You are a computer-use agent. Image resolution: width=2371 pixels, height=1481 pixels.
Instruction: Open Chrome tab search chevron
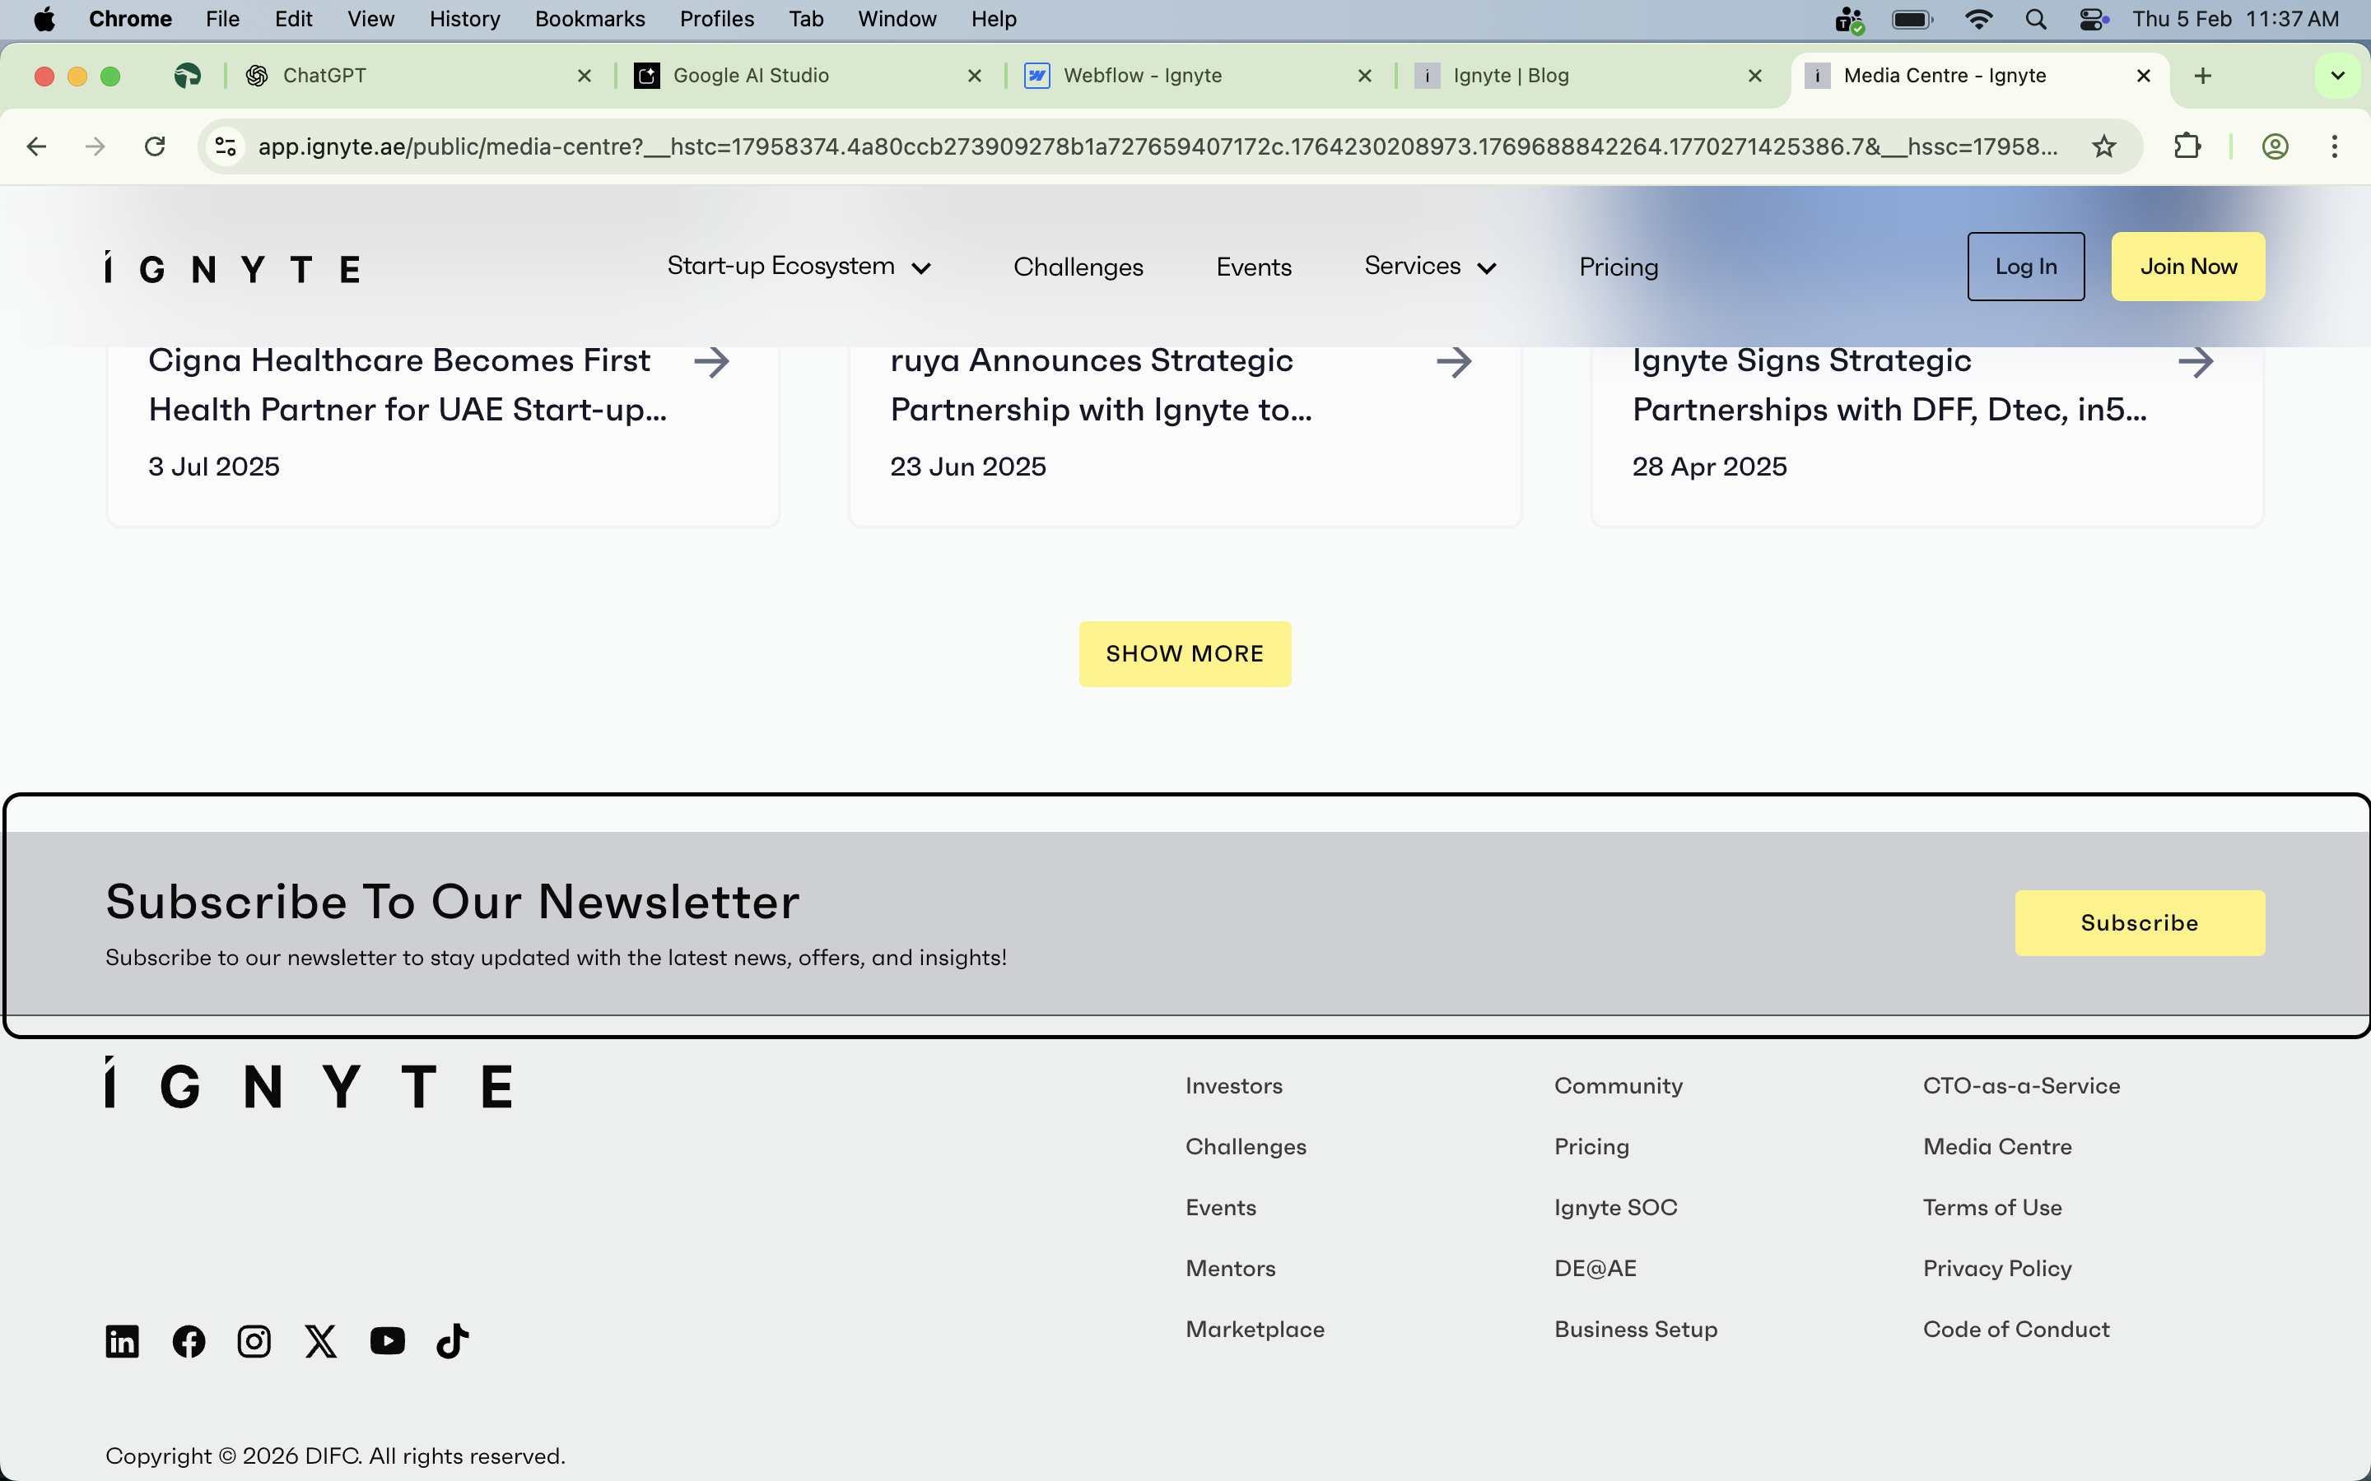pos(2338,76)
